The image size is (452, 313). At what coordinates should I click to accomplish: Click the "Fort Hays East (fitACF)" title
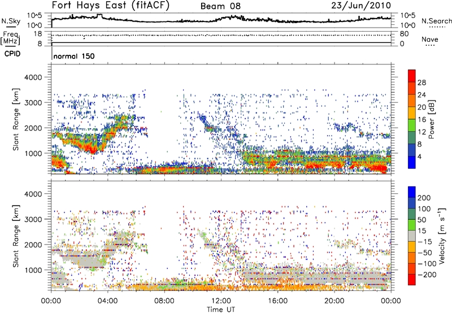110,6
